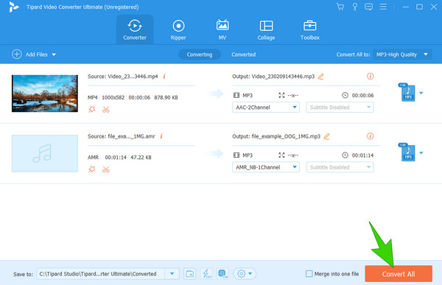
Task: Open Subtitle Disabled dropdown for the AMR file
Action: (340, 167)
